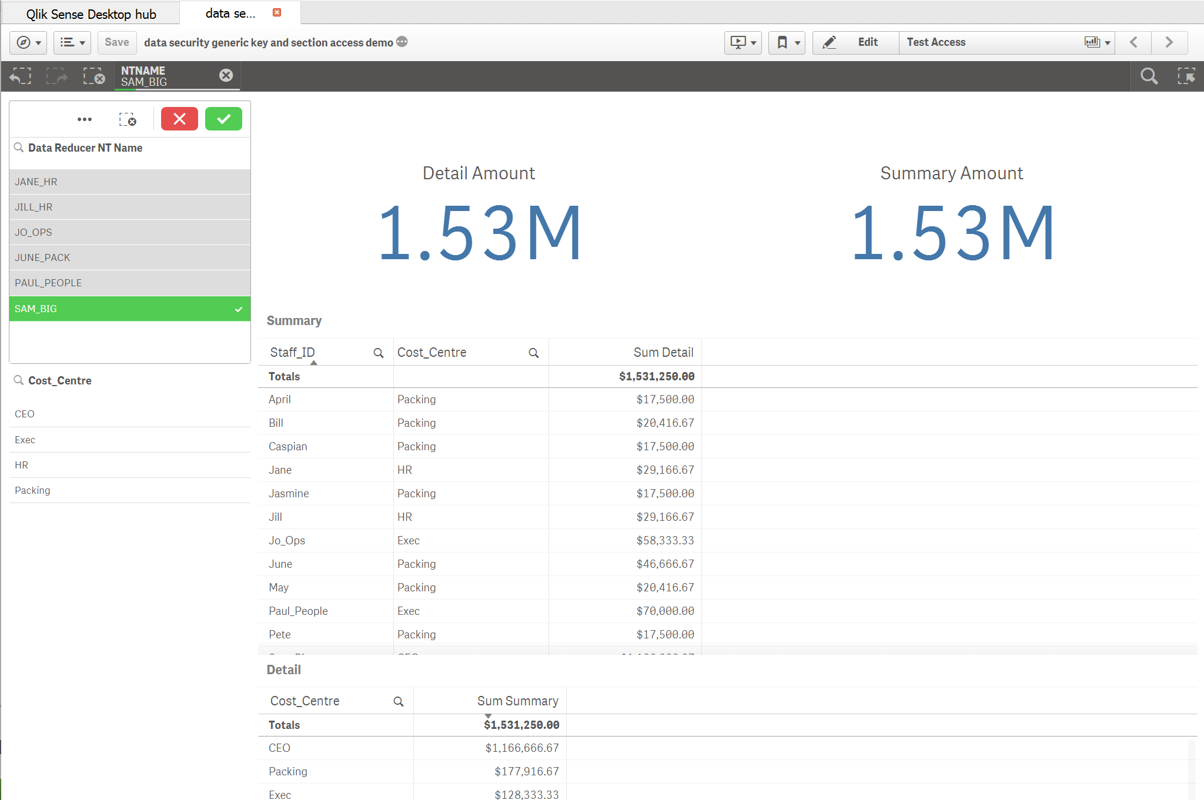Viewport: 1204px width, 800px height.
Task: Select CEO in Cost_Centre filter
Action: tap(130, 414)
